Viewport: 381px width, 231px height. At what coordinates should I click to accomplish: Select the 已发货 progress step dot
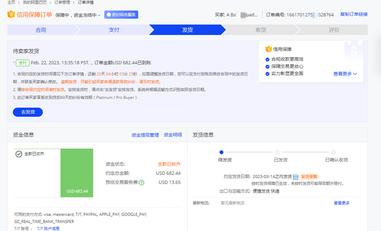tap(277, 152)
